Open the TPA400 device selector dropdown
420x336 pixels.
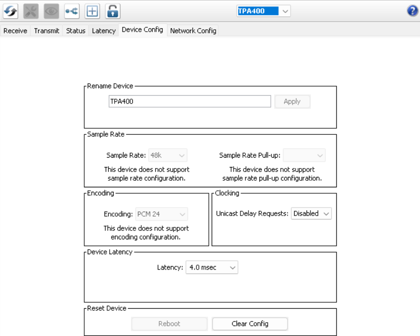coord(263,11)
